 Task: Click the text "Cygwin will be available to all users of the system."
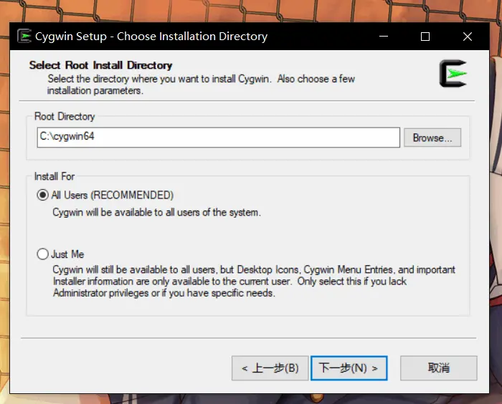(156, 213)
